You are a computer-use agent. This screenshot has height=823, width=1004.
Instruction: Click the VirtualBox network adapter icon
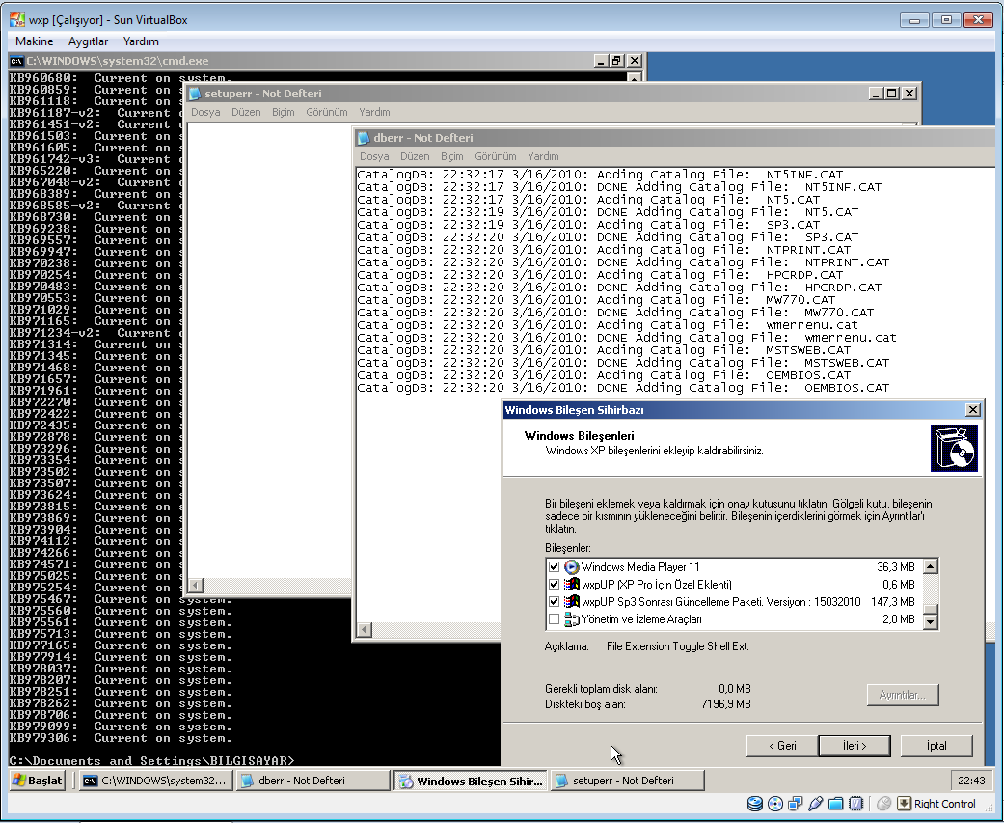[x=796, y=803]
